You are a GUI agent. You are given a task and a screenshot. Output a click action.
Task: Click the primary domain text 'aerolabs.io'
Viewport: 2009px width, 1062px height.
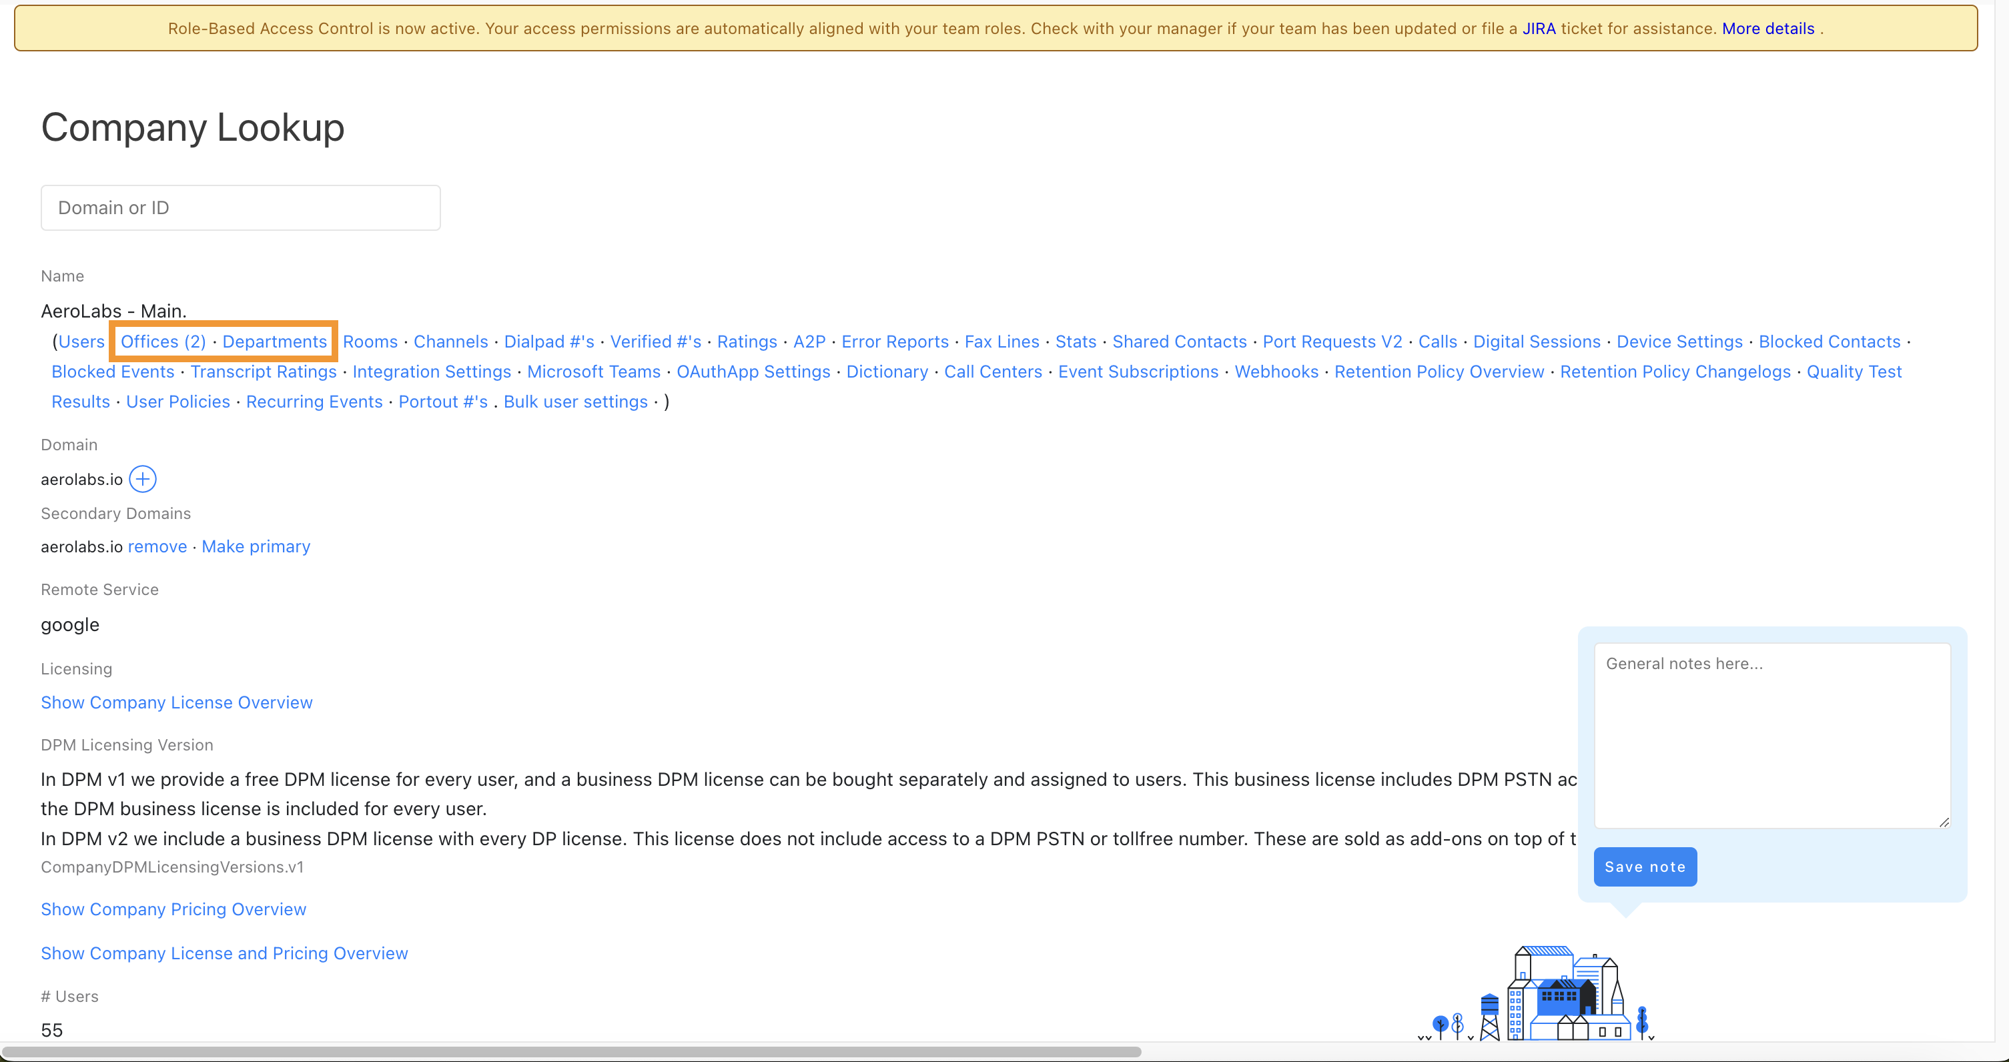click(82, 480)
